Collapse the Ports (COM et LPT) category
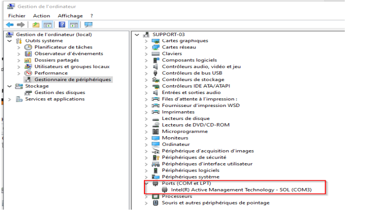 [x=147, y=183]
